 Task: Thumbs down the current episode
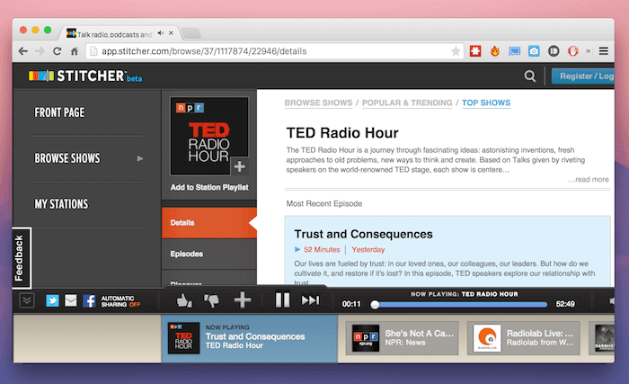click(212, 300)
